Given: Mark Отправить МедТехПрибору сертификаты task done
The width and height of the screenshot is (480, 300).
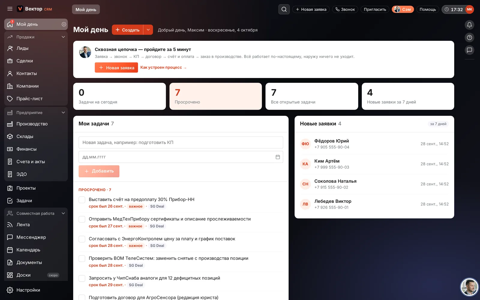Looking at the screenshot, I should pyautogui.click(x=82, y=219).
